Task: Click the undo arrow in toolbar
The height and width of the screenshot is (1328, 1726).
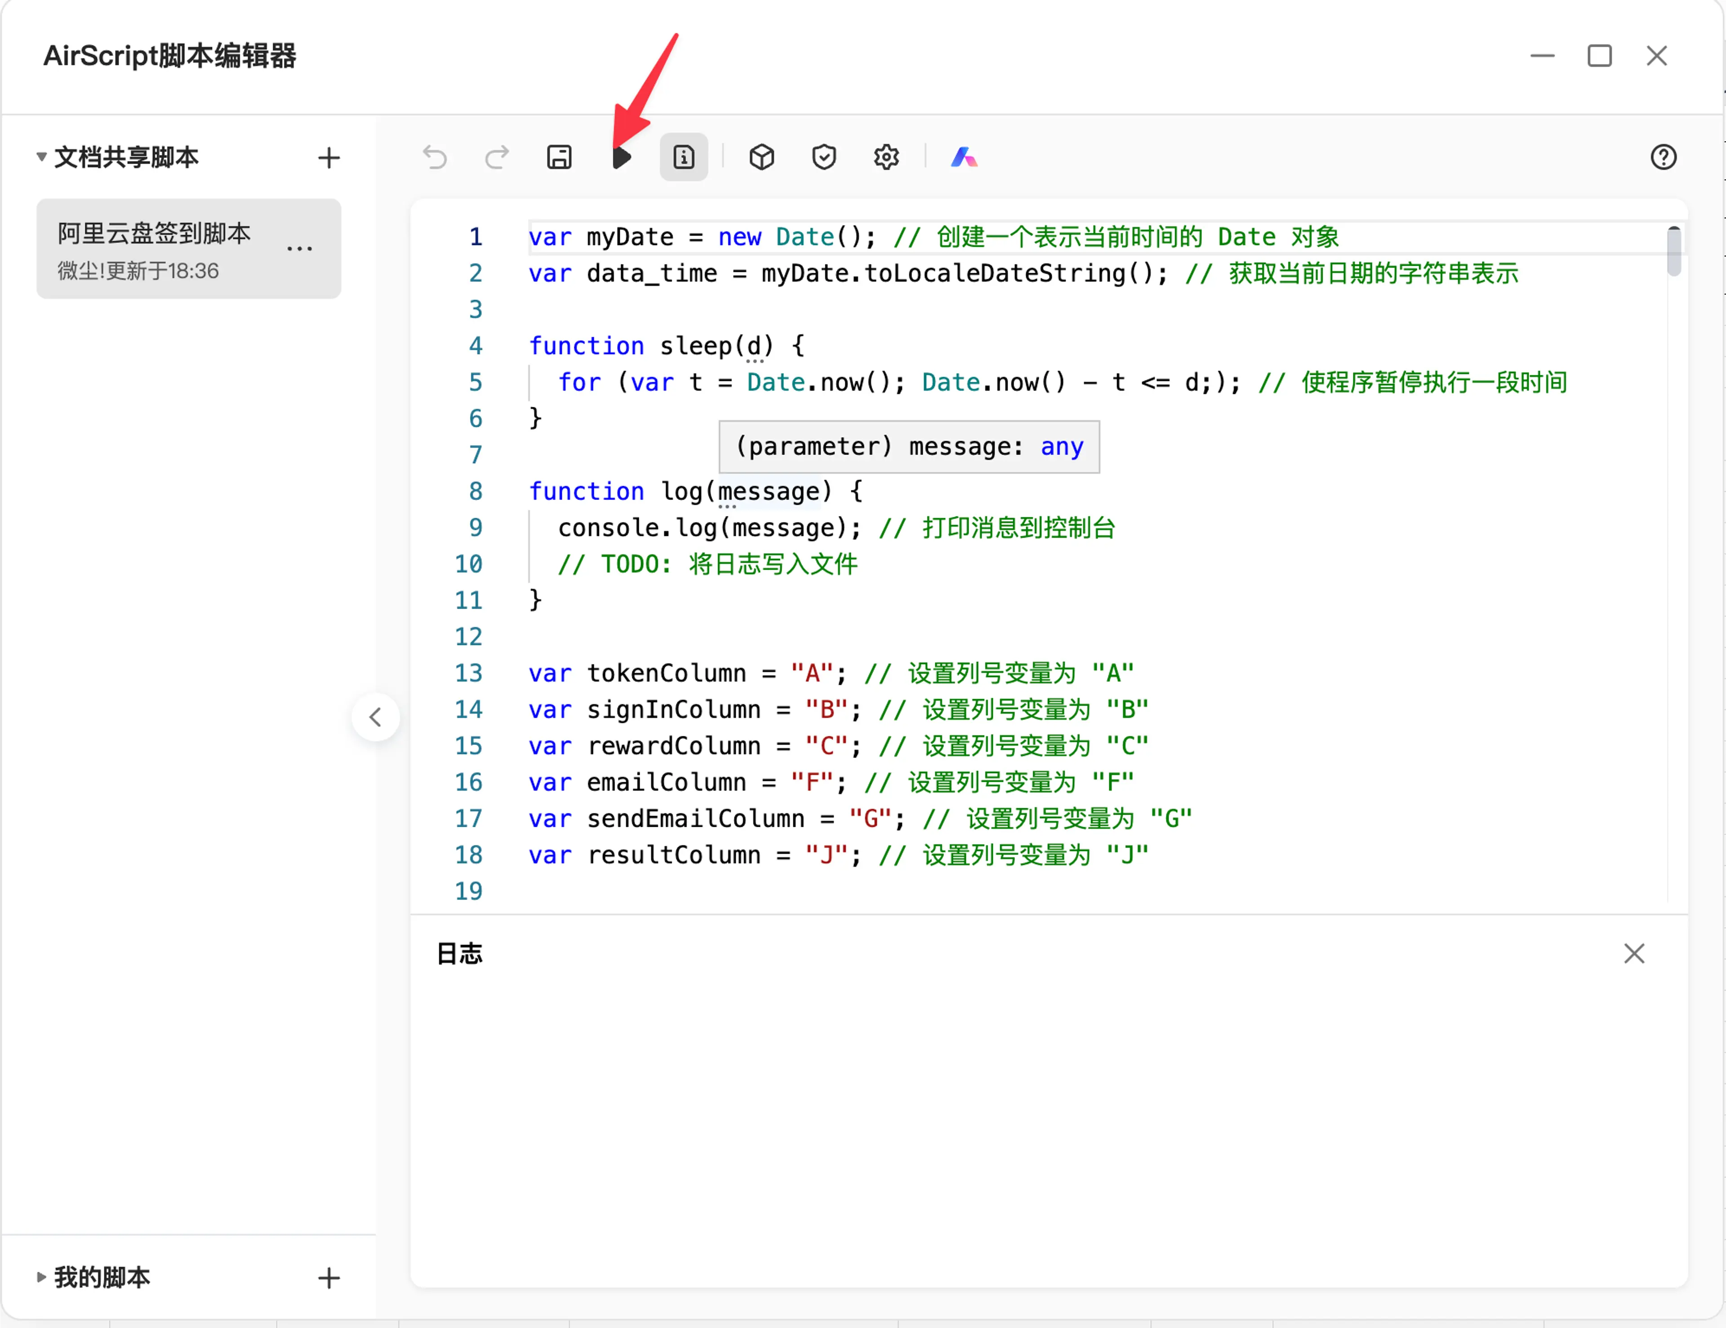Action: point(435,157)
